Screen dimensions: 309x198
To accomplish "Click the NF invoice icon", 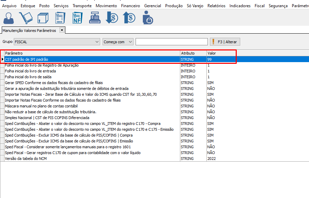I will coord(77,18).
